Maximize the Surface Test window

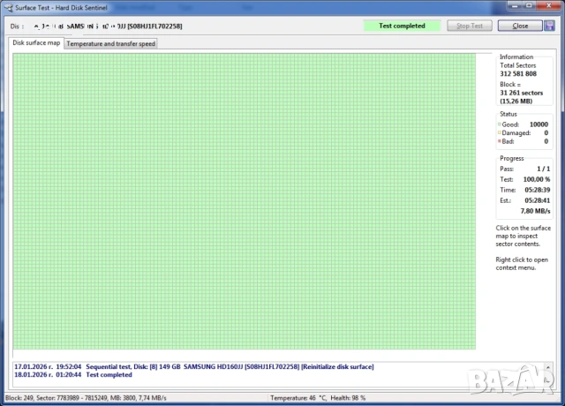click(x=527, y=6)
